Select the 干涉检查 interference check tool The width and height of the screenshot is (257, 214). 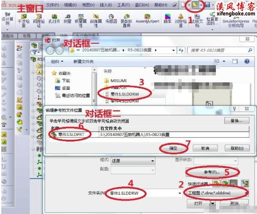point(24,20)
